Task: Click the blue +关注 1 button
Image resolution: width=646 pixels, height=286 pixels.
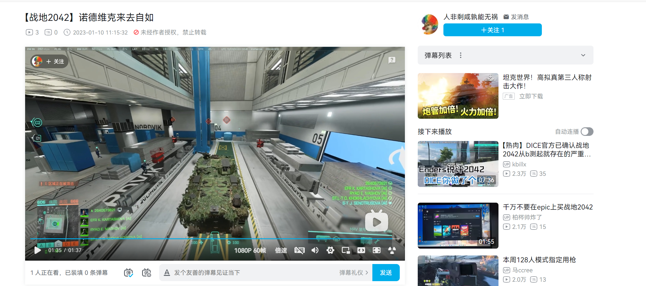Action: click(492, 30)
